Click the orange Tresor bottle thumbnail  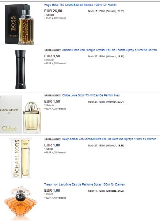click(x=20, y=203)
